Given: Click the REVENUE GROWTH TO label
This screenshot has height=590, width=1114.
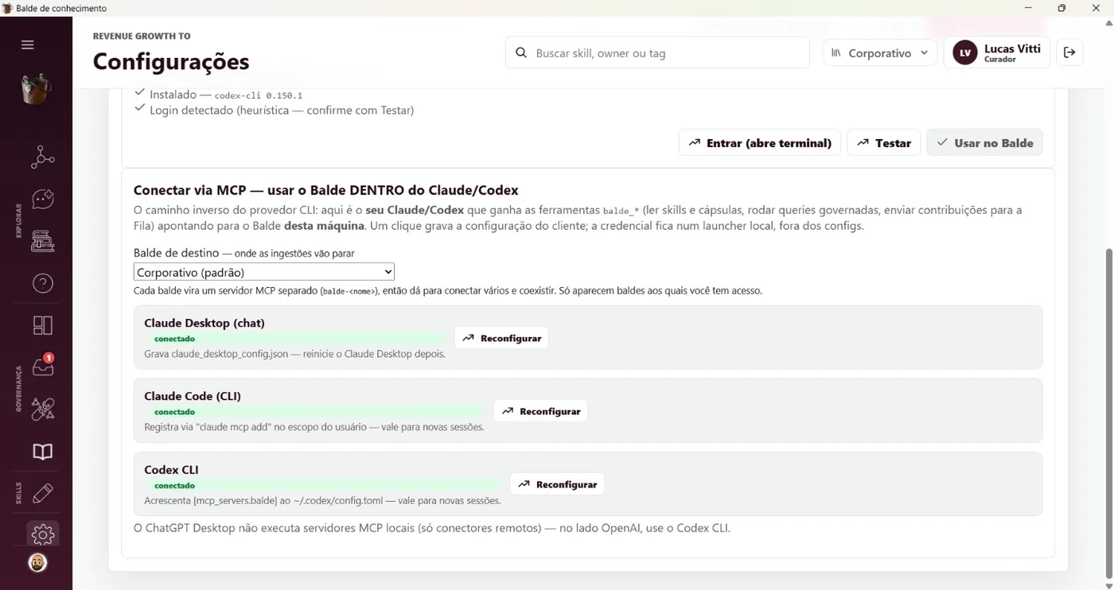Looking at the screenshot, I should (142, 36).
